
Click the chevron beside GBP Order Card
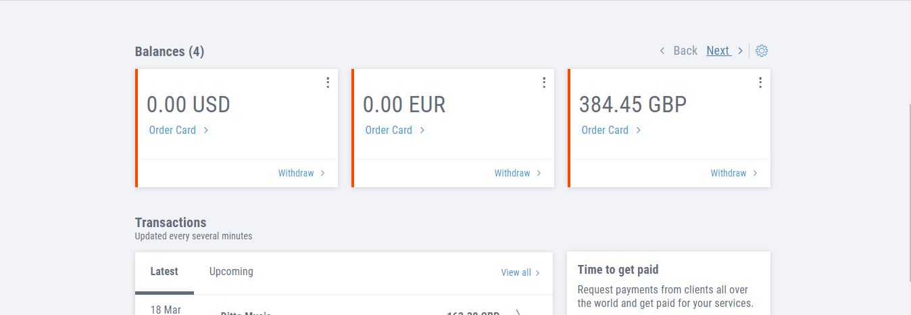[639, 130]
